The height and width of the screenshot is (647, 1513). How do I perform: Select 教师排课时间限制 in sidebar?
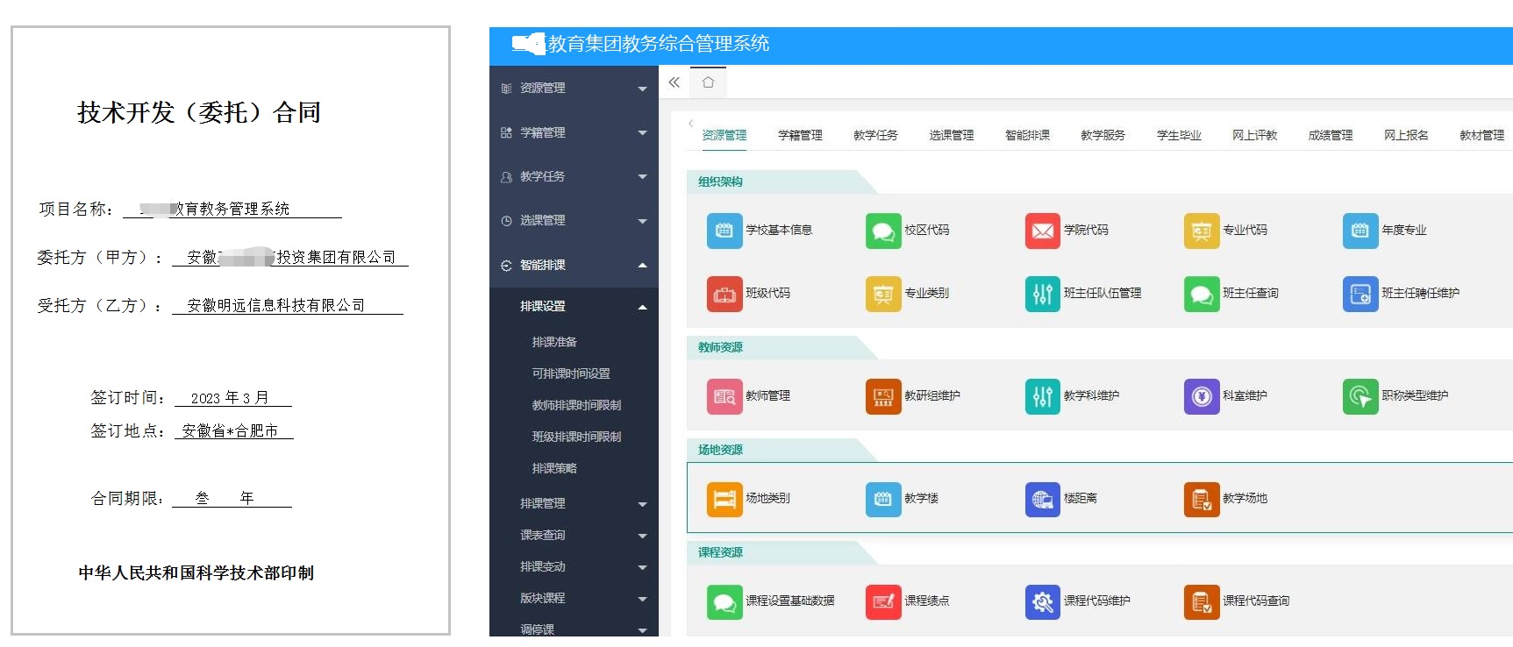(576, 405)
